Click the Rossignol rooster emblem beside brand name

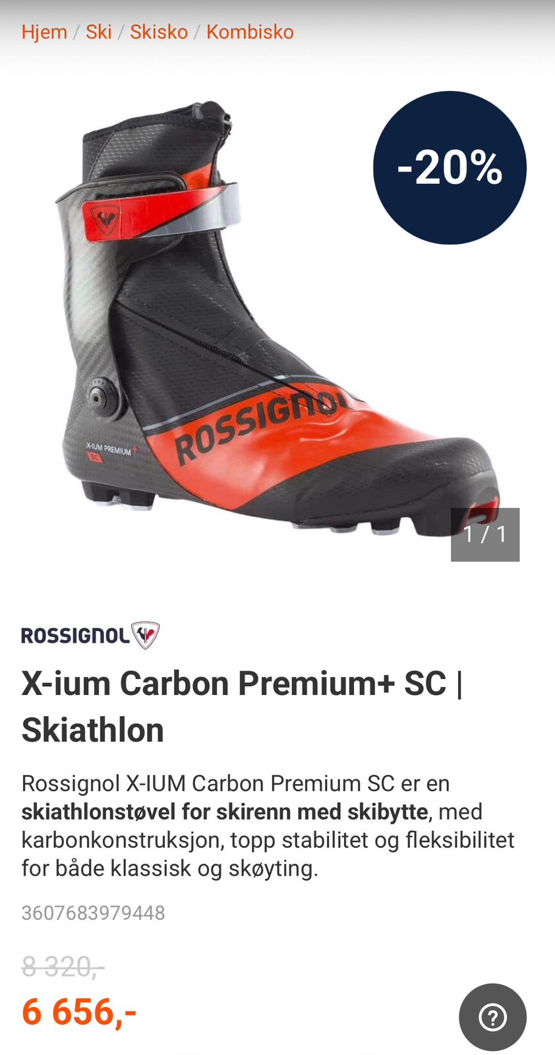(145, 636)
